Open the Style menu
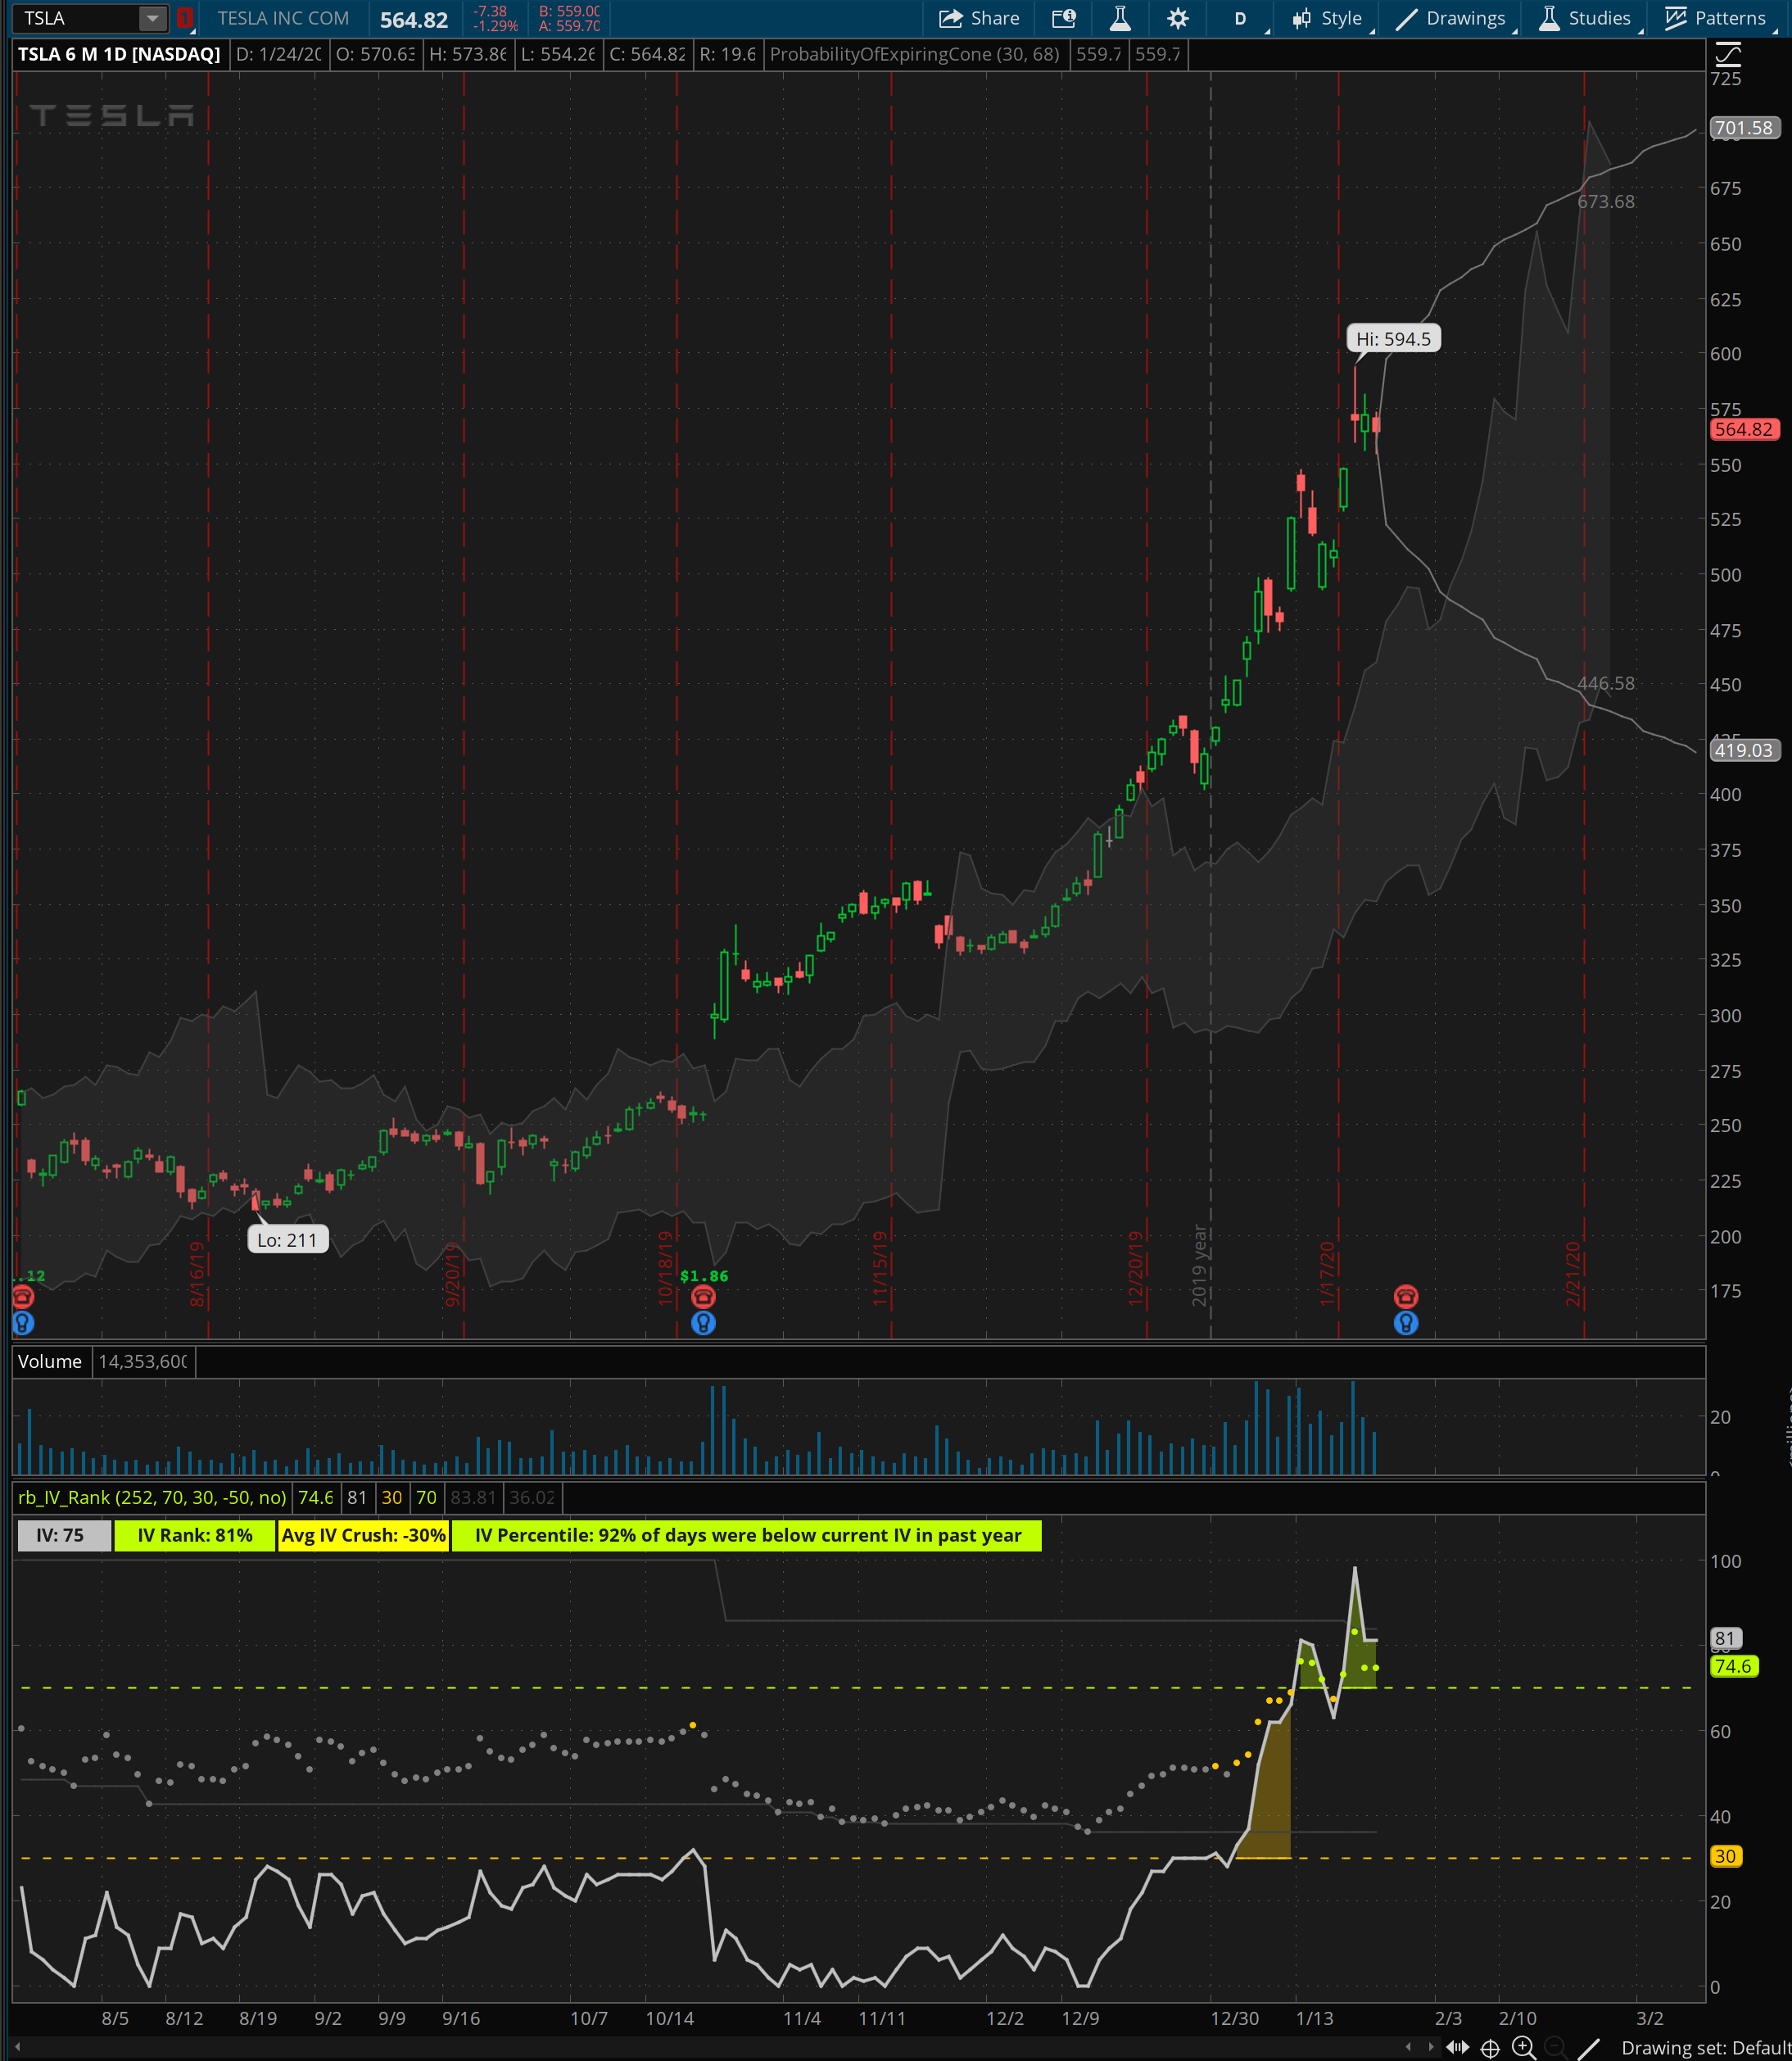 (x=1327, y=18)
